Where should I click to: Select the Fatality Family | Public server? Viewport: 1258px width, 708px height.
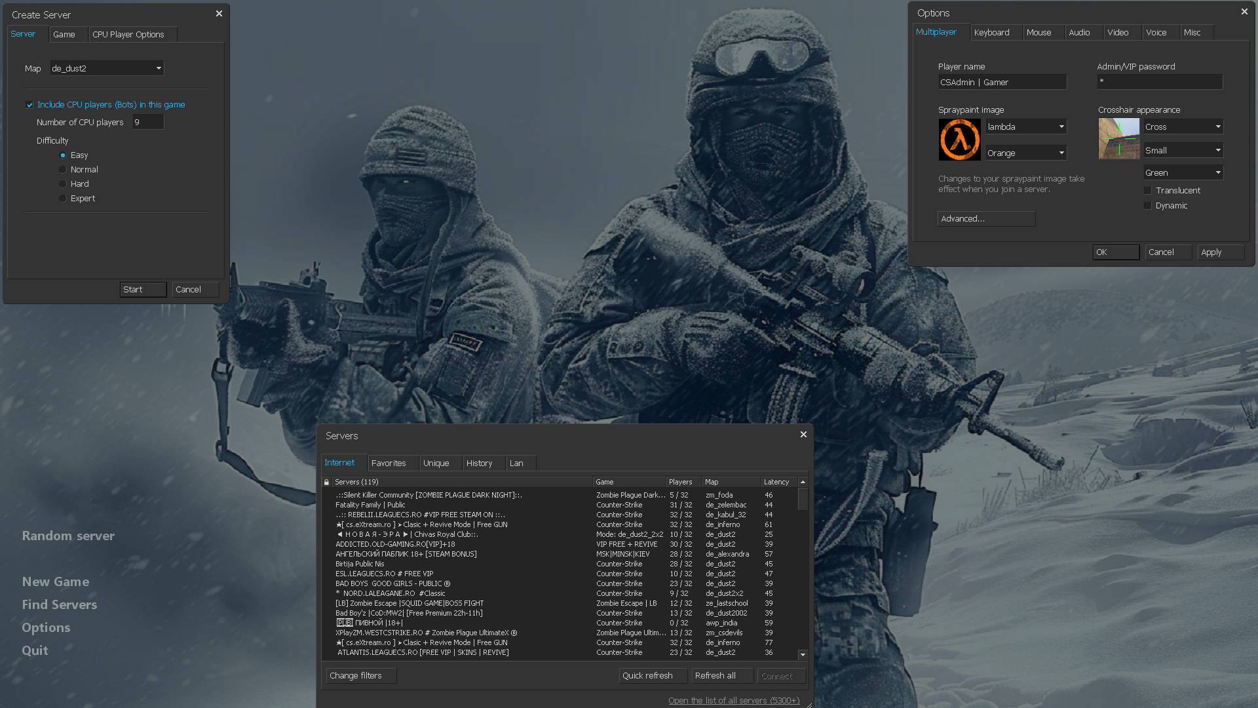(559, 505)
